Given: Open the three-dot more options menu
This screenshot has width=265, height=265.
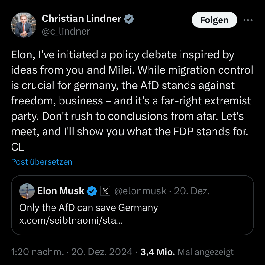Looking at the screenshot, I should point(248,20).
